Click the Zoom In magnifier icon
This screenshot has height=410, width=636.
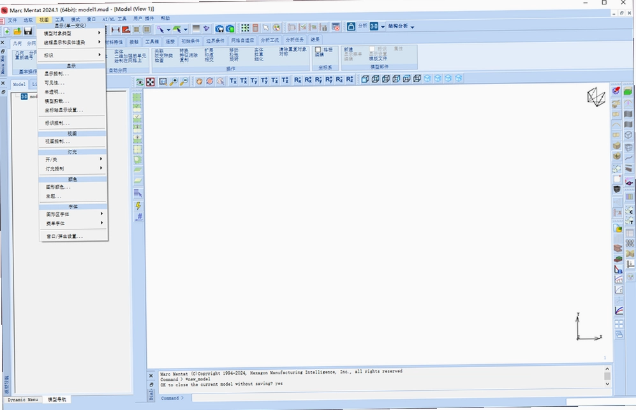coord(174,82)
